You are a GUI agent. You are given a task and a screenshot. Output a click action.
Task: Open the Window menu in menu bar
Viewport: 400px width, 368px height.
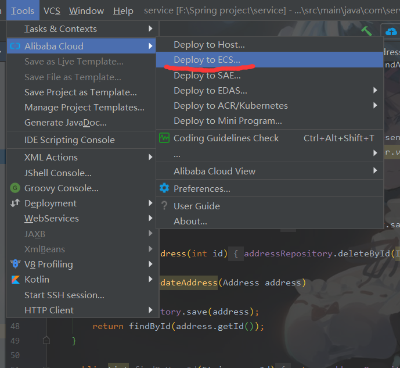point(86,10)
